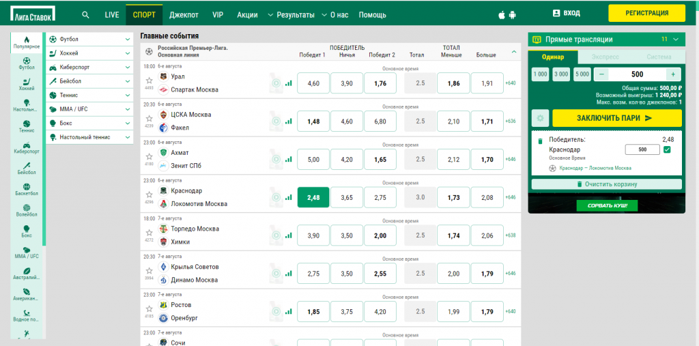This screenshot has height=346, width=699.
Task: Click the Apple app download icon
Action: click(x=503, y=14)
